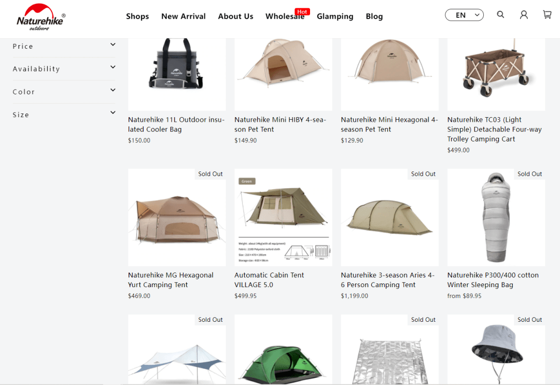Open the Shops menu
The image size is (560, 385).
137,16
